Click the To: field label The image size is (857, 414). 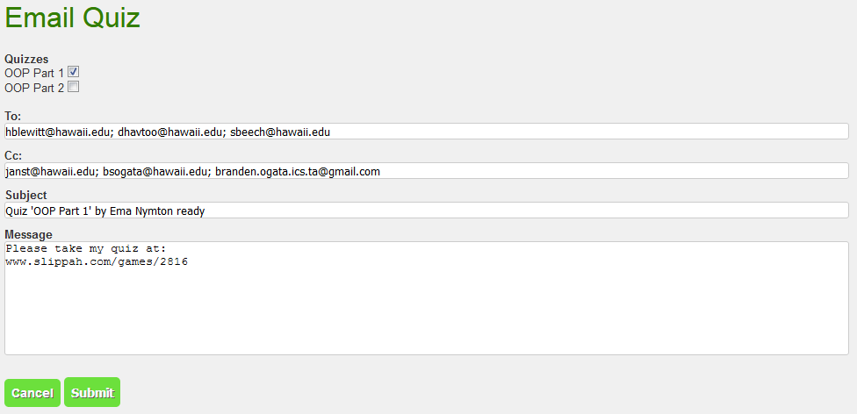(x=13, y=116)
